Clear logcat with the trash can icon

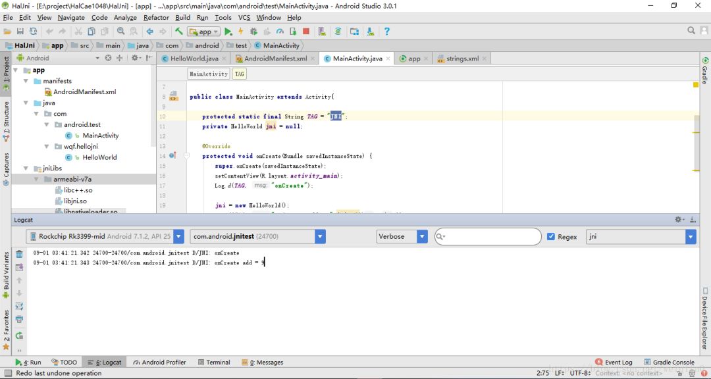(19, 255)
